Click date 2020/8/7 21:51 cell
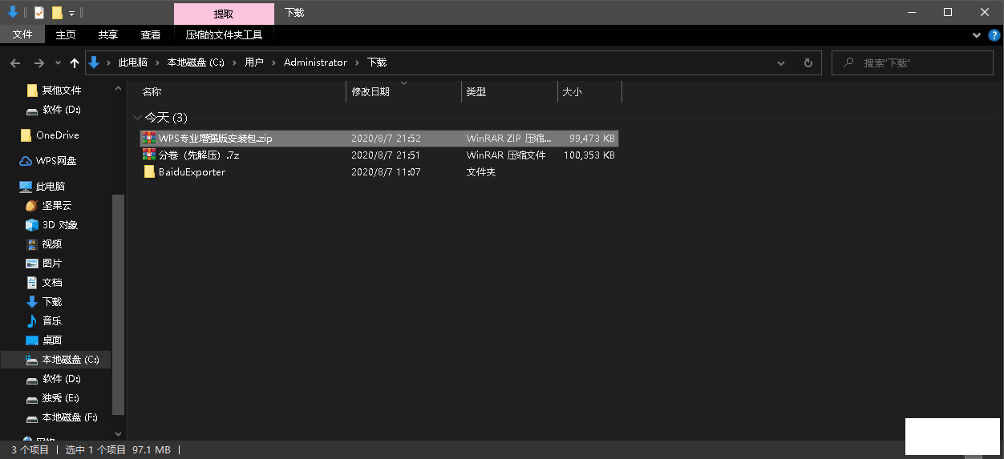The image size is (1004, 459). 386,155
